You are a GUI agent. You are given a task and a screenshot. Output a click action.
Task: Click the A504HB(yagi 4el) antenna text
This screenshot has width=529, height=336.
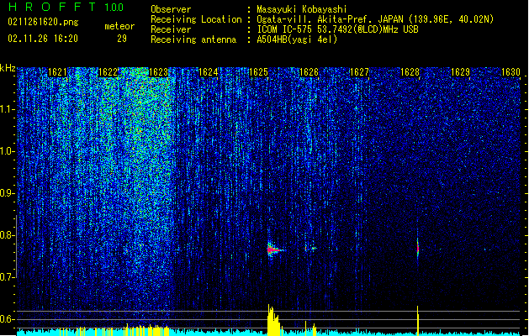(x=297, y=39)
